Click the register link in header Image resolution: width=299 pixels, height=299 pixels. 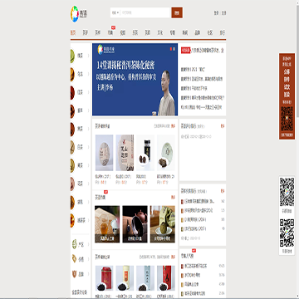[x=223, y=13]
